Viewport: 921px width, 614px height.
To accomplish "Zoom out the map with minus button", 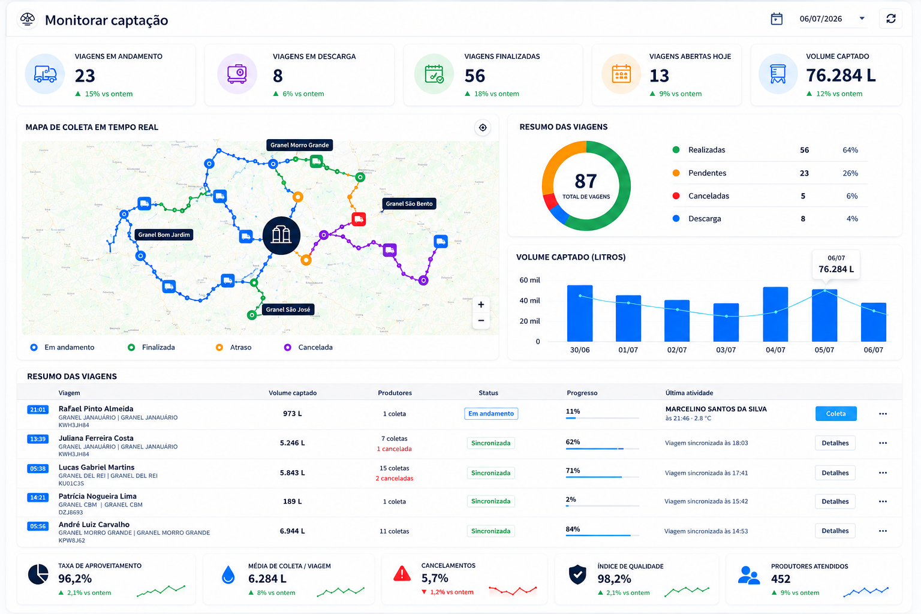I will (x=481, y=321).
